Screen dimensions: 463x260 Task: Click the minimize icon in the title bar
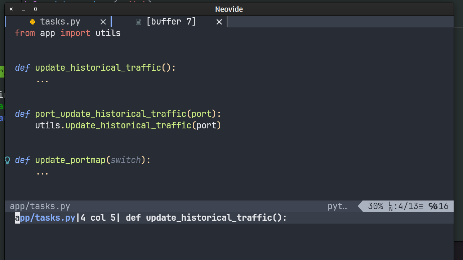(x=23, y=9)
